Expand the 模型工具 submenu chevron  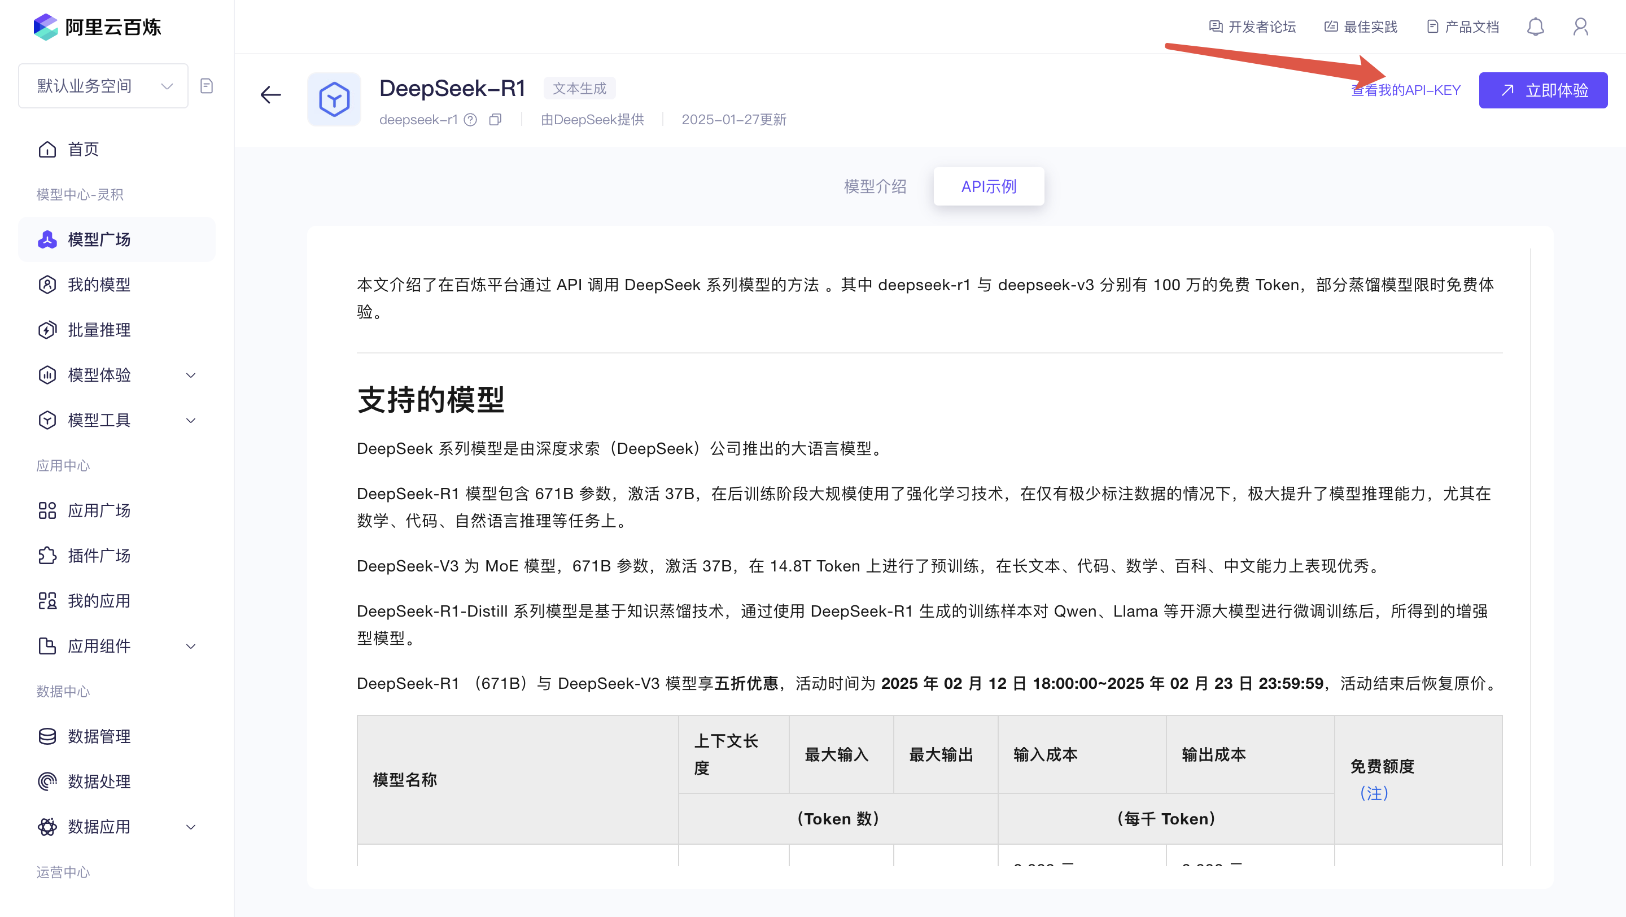pos(191,420)
